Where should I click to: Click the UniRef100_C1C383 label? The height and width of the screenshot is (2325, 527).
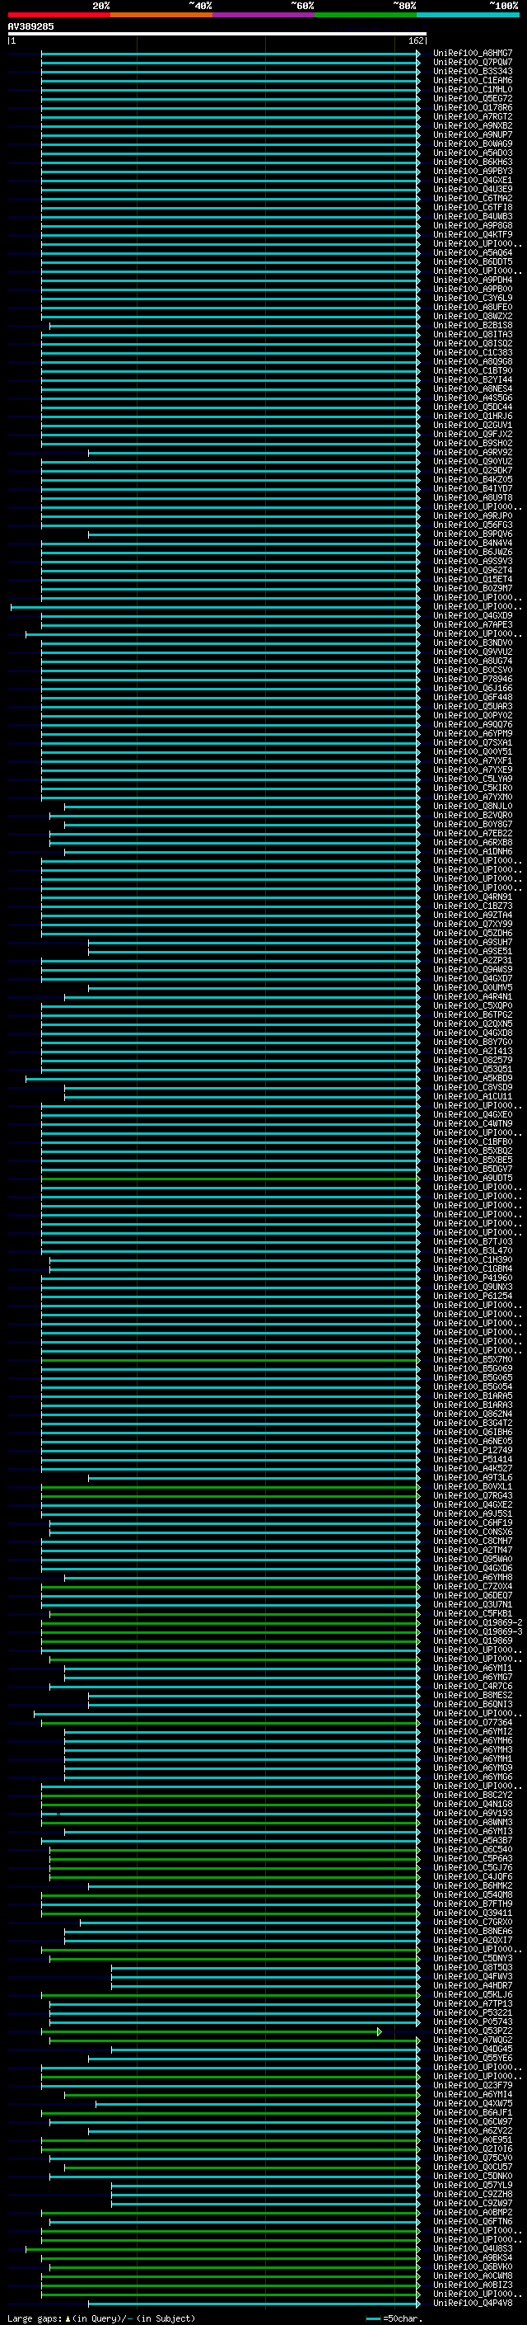coord(473,353)
